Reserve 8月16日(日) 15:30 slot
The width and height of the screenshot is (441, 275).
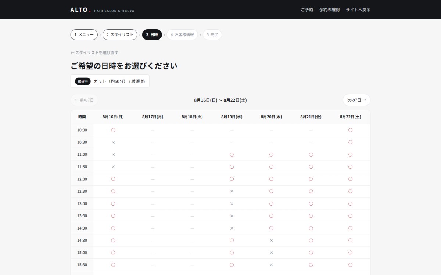tap(113, 265)
